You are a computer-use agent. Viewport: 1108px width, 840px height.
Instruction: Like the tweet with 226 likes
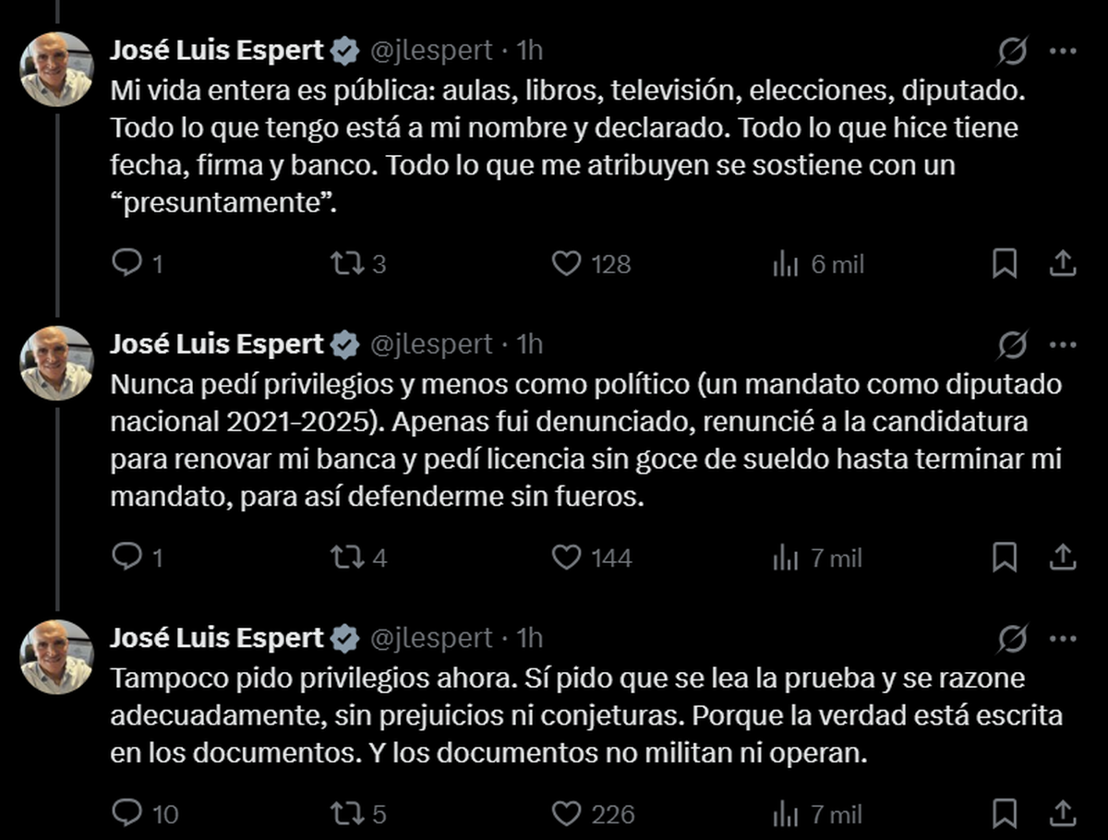point(565,812)
